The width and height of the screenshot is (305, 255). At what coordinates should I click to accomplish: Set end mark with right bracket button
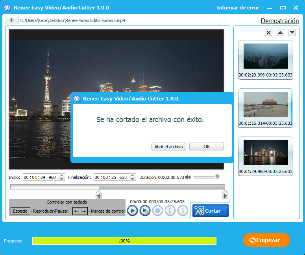tap(183, 211)
